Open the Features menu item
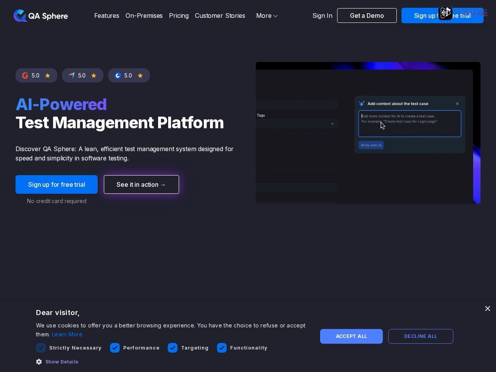This screenshot has height=372, width=496. pyautogui.click(x=107, y=15)
